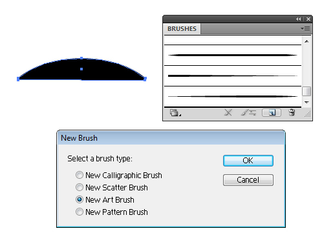This screenshot has width=333, height=242.
Task: Click the Delete Brush trash icon
Action: [292, 112]
